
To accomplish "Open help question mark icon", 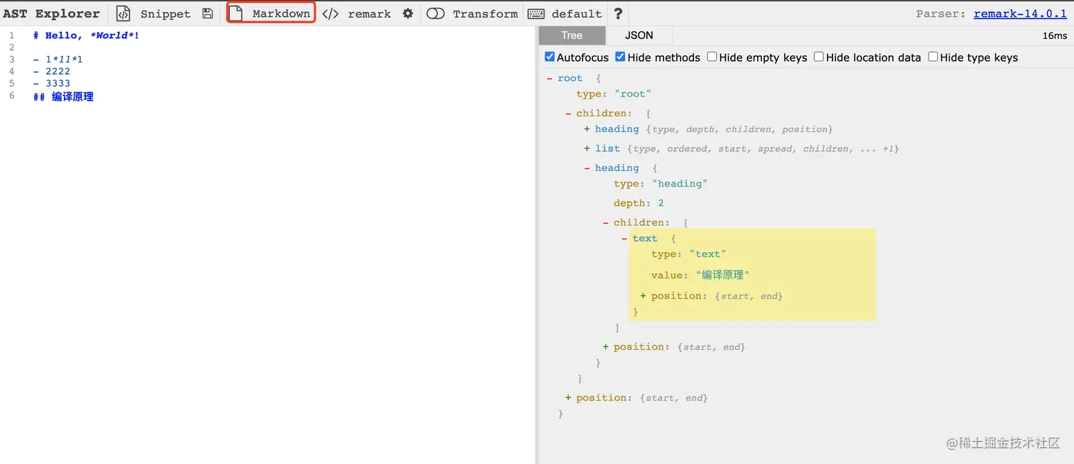I will pyautogui.click(x=618, y=13).
